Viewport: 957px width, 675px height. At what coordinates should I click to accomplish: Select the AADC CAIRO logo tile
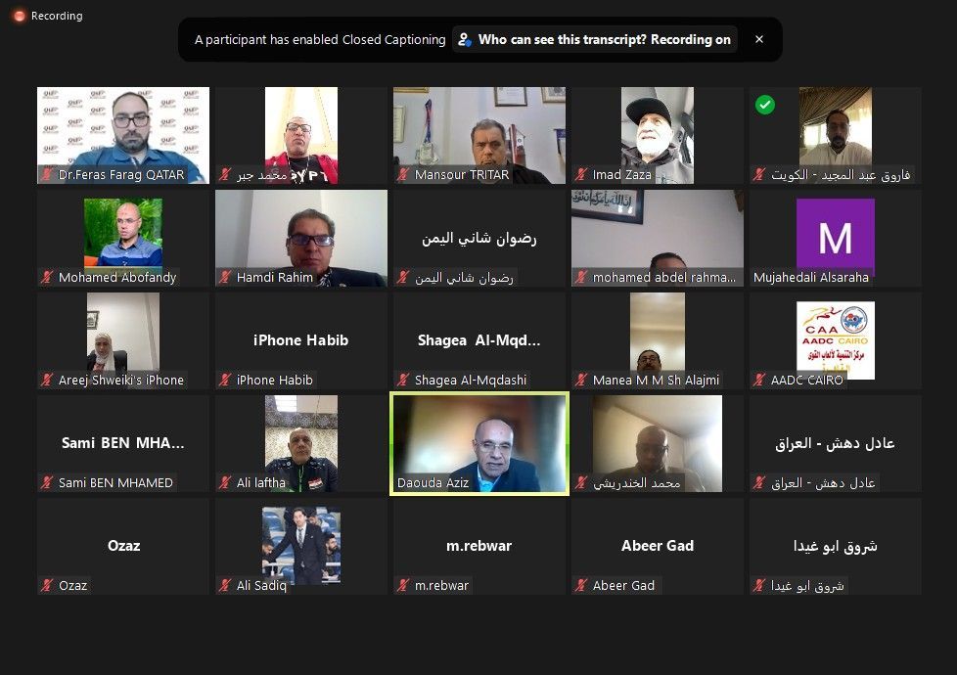coord(836,339)
